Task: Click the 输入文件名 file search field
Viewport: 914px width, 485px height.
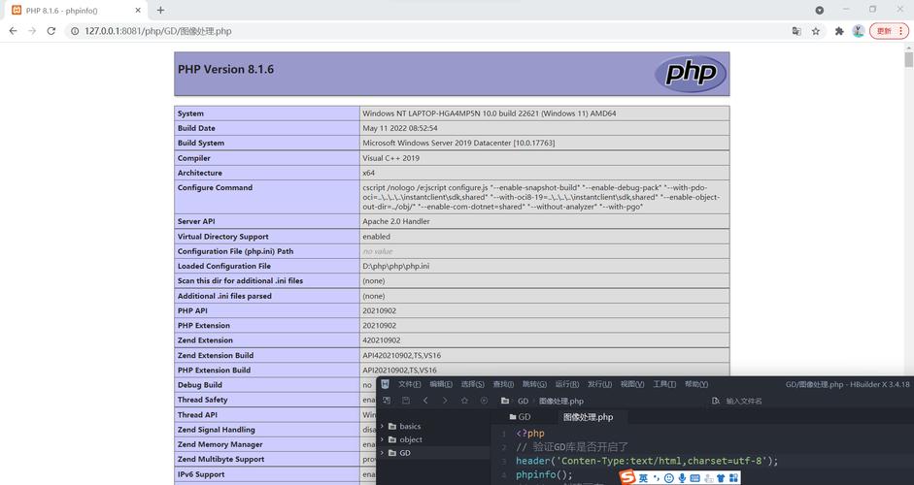Action: coord(744,402)
